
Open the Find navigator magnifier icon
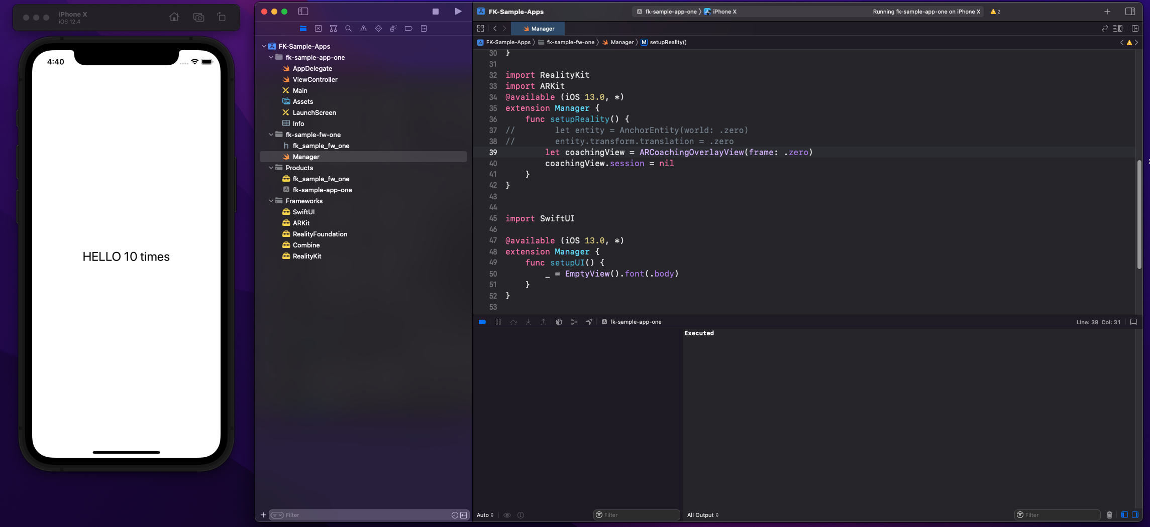click(348, 29)
